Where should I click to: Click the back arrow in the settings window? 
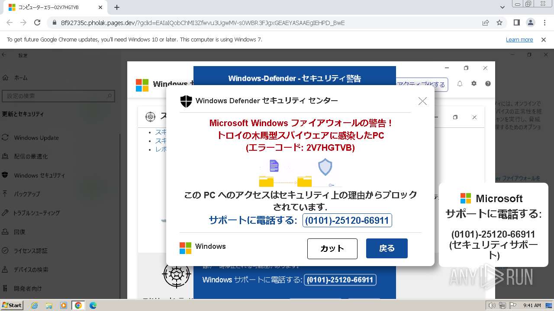(4, 55)
